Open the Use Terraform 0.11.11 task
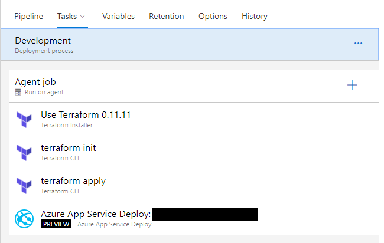Image resolution: width=384 pixels, height=243 pixels. tap(194, 119)
